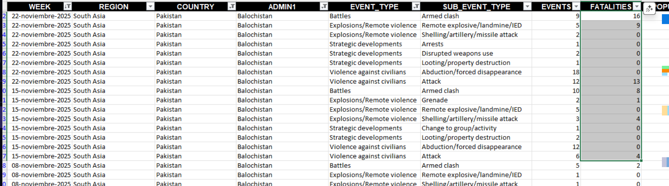Expand the REGION column filter dropdown

click(x=150, y=6)
